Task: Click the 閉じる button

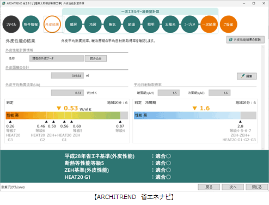Action: (256, 187)
